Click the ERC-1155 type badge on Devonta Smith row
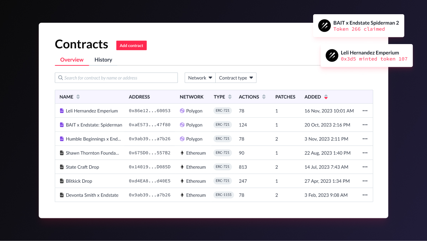427x241 pixels. (x=223, y=195)
